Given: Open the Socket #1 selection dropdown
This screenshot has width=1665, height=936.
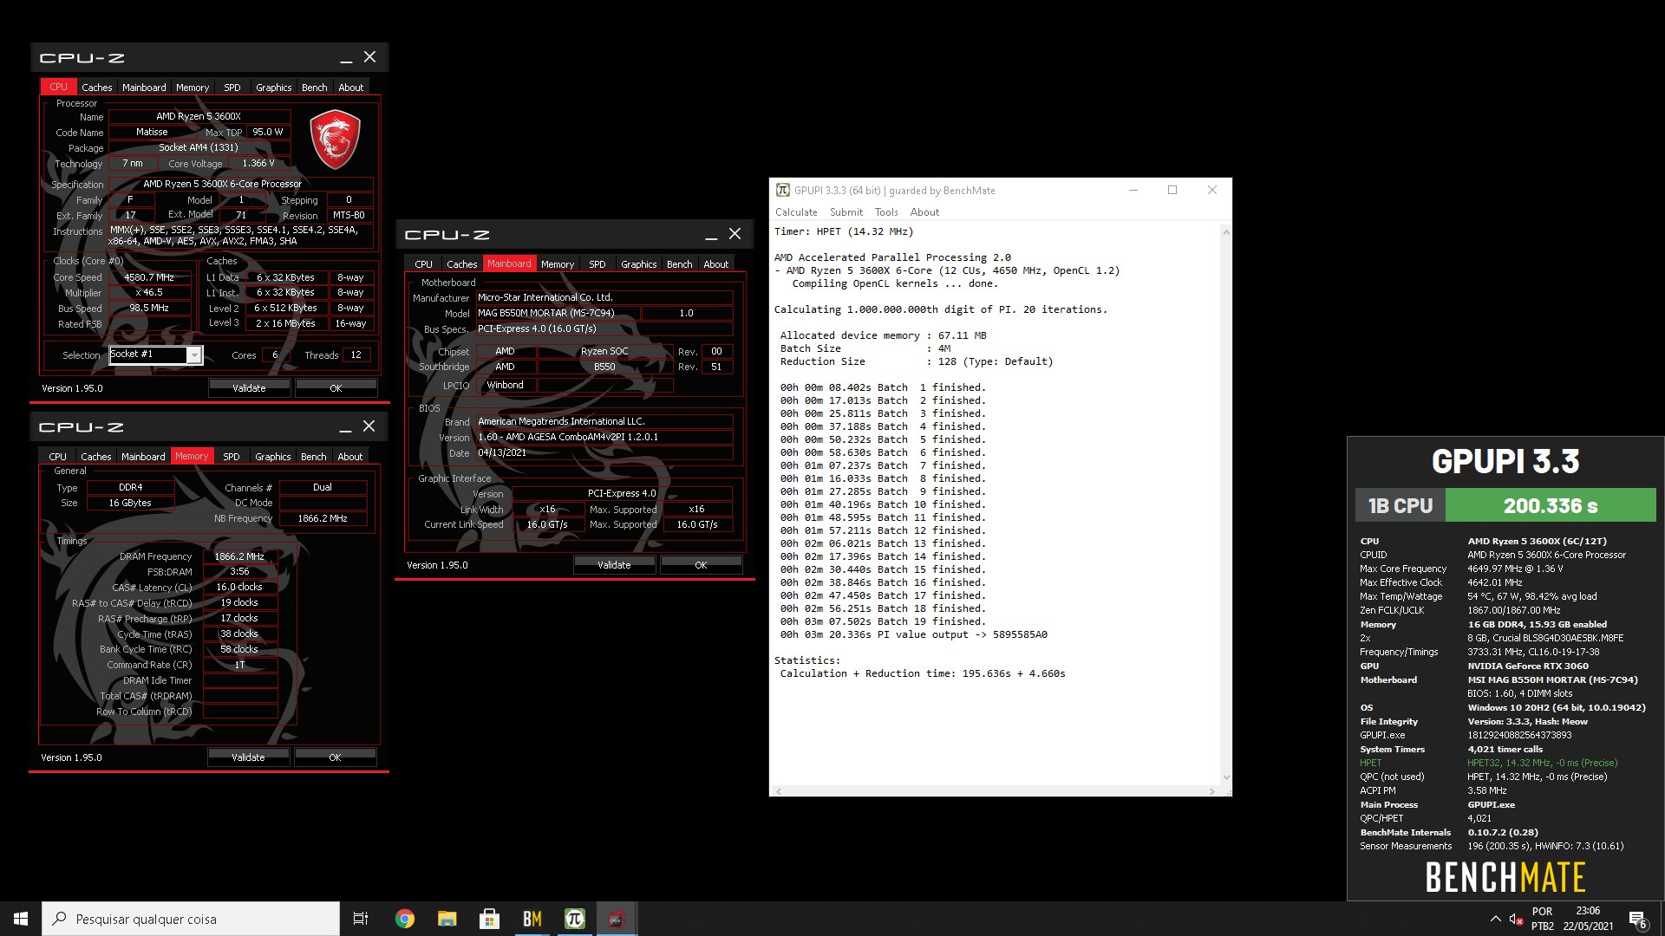Looking at the screenshot, I should [194, 355].
